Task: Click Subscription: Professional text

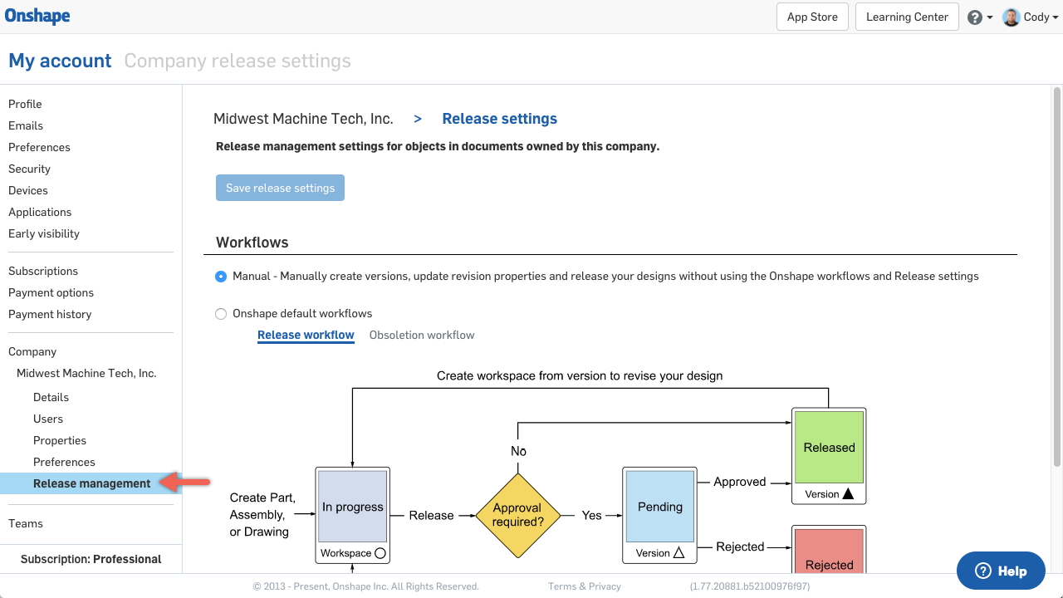Action: pyautogui.click(x=91, y=559)
